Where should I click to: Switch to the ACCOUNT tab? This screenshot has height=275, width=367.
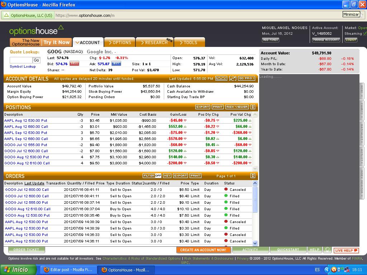pyautogui.click(x=88, y=42)
